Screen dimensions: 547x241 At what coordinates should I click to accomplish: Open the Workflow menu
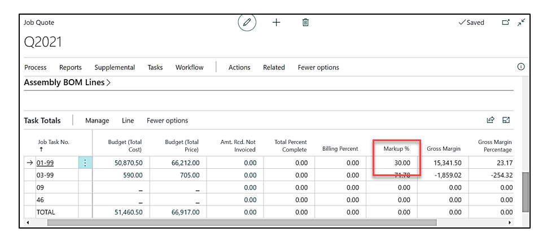[189, 67]
